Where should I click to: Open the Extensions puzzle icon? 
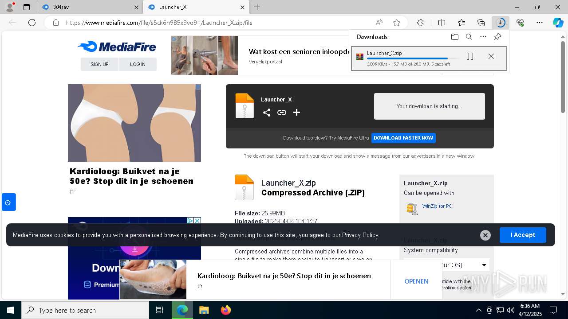(420, 23)
